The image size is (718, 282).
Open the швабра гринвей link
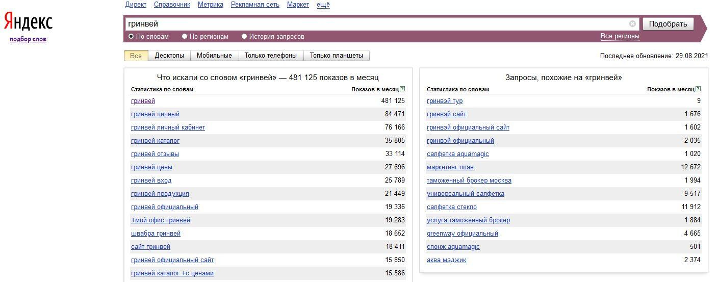(156, 234)
